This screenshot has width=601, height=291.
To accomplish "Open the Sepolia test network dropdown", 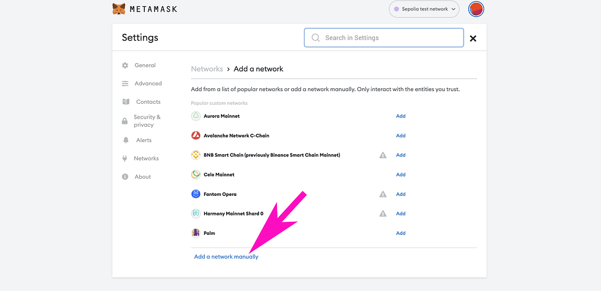I will 424,9.
